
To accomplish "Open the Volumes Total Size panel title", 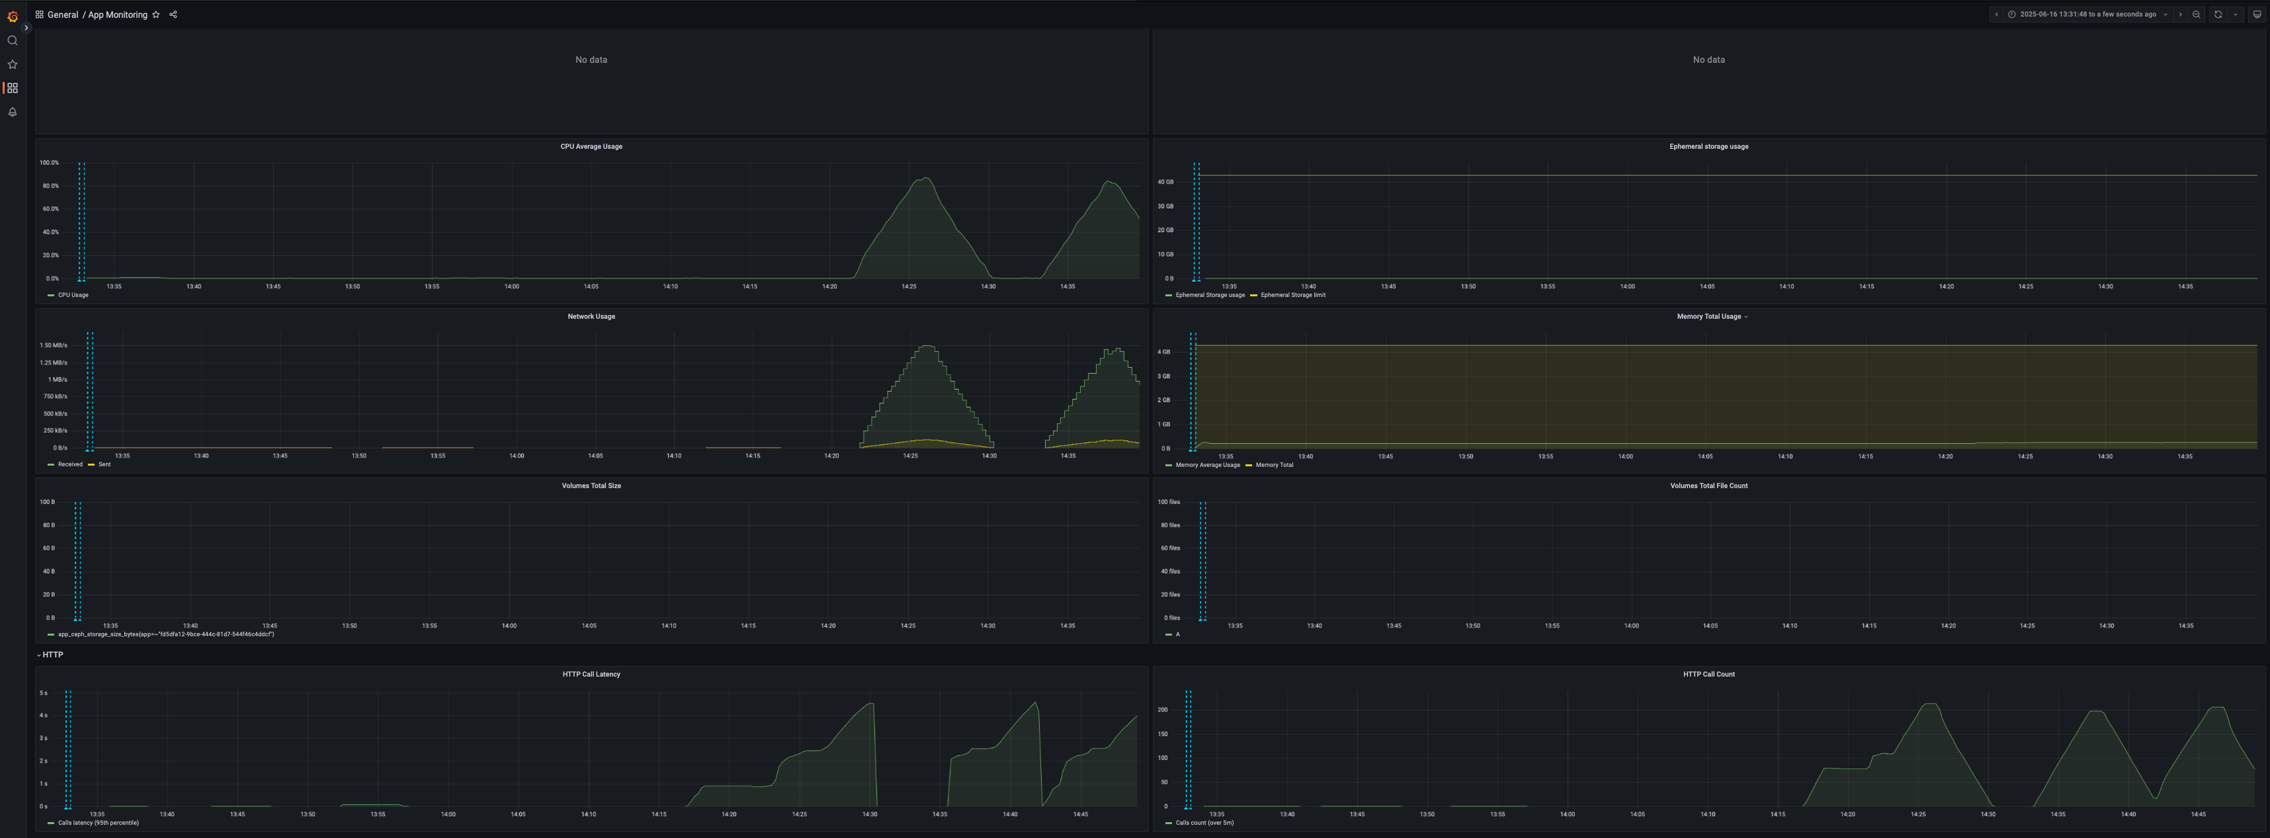I will click(x=591, y=486).
